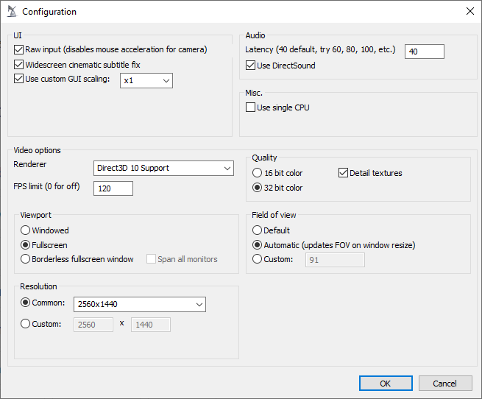This screenshot has width=482, height=399.
Task: Choose Custom field of view radio button
Action: click(x=257, y=259)
